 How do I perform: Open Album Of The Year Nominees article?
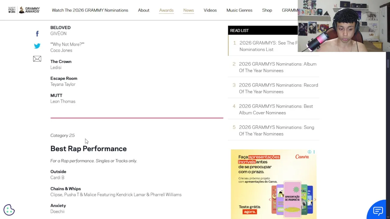(x=278, y=67)
